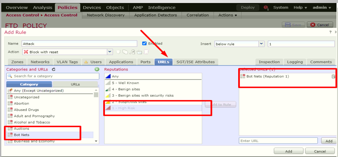
Task: Click the Benign sites reputation icon
Action: tap(108, 89)
